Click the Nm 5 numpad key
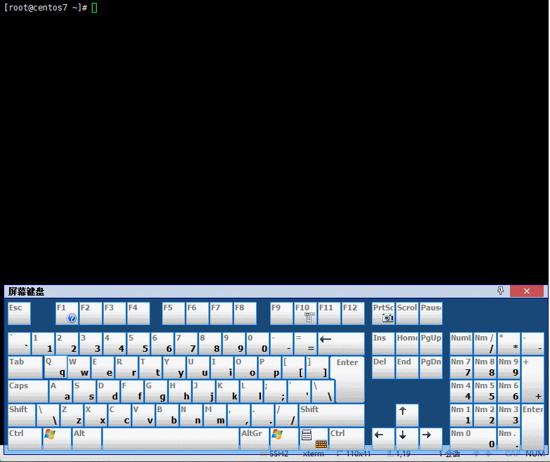Image resolution: width=550 pixels, height=462 pixels. 485,391
